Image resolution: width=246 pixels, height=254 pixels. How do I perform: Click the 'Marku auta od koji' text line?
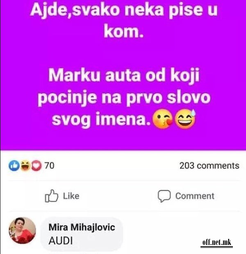(x=124, y=76)
